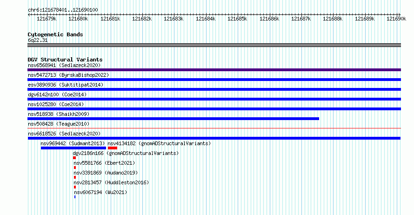Click the chr6:121678401..121690100 coordinate label
This screenshot has height=215, width=414.
pyautogui.click(x=63, y=10)
